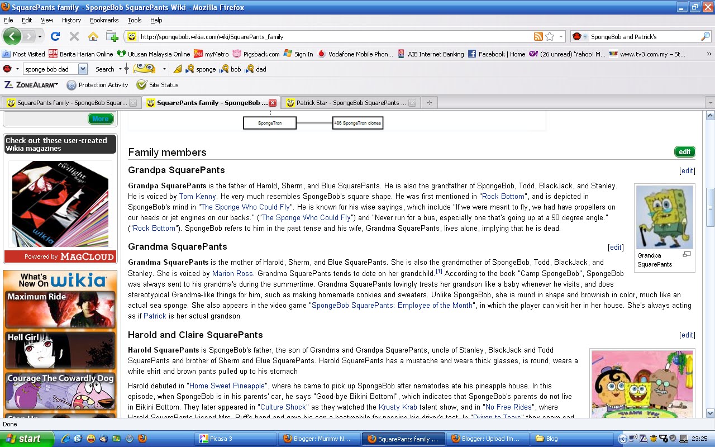Close the active SquarePants family tab
The height and width of the screenshot is (447, 715).
[273, 103]
